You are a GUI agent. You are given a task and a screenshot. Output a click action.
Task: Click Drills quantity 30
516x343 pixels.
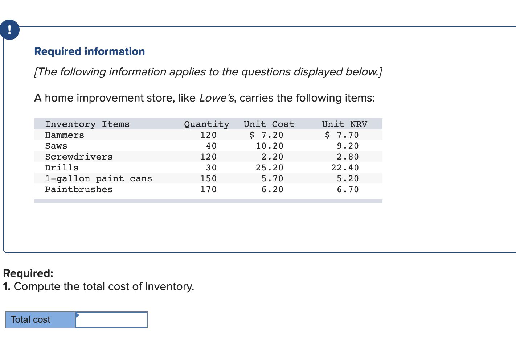click(211, 168)
